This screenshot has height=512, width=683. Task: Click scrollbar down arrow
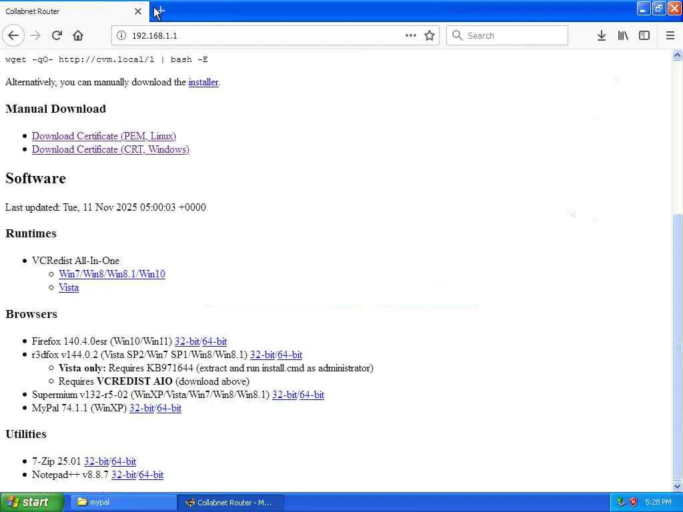677,486
